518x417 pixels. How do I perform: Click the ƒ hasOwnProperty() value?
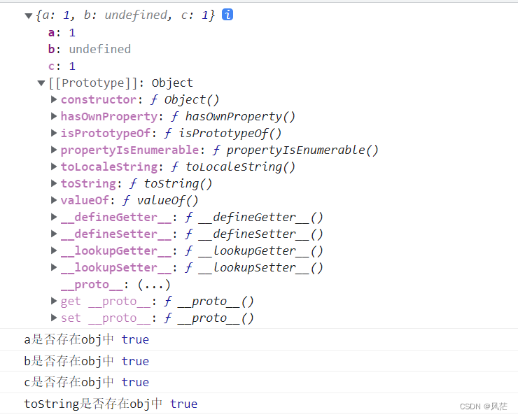(x=233, y=117)
